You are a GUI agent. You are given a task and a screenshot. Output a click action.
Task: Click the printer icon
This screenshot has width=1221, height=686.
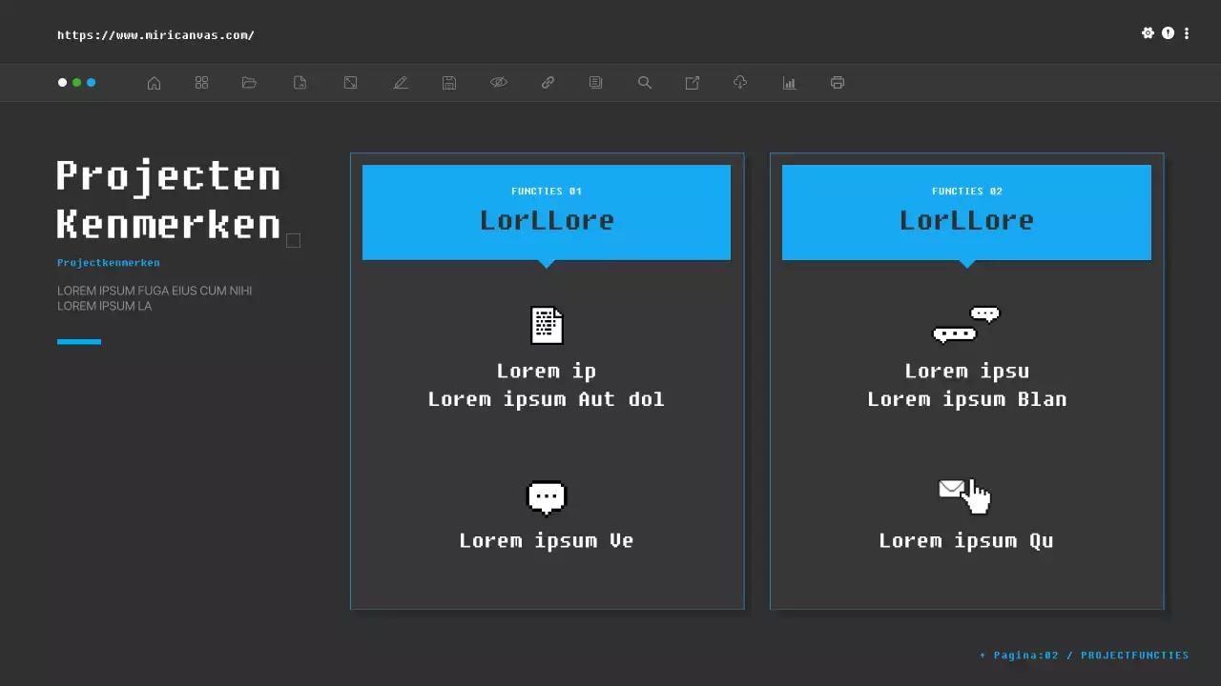pos(838,83)
